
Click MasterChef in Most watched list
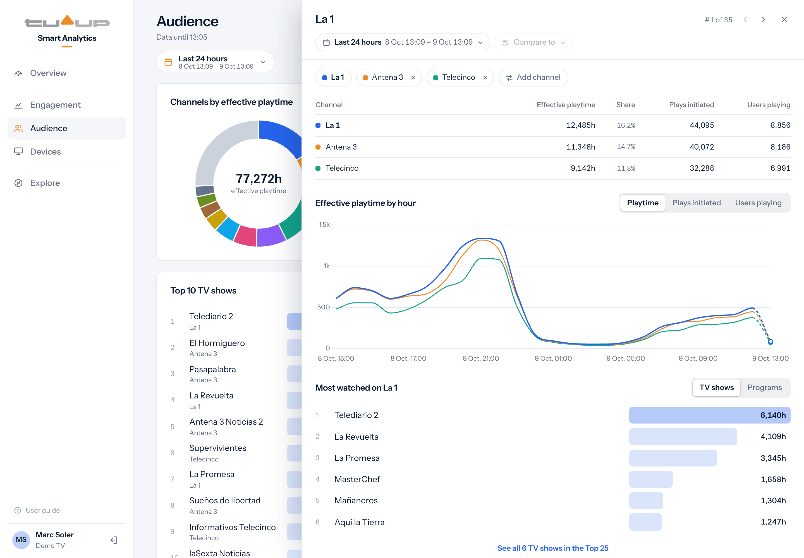(x=357, y=479)
